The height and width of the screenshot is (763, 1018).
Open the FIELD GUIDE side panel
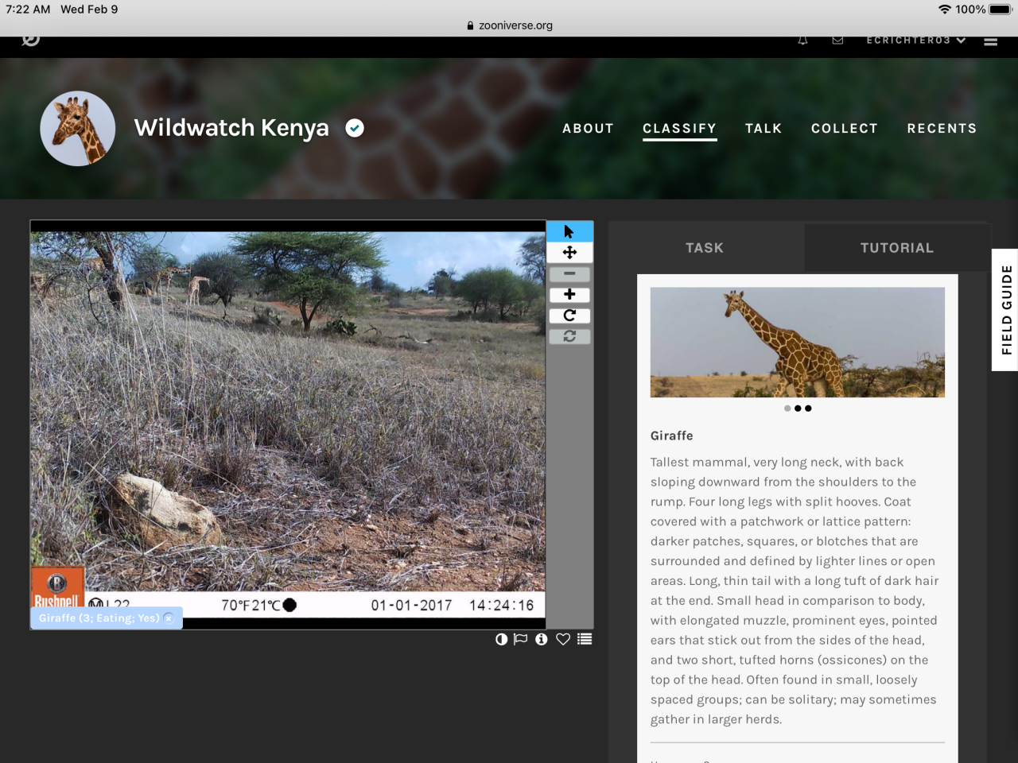[1005, 310]
